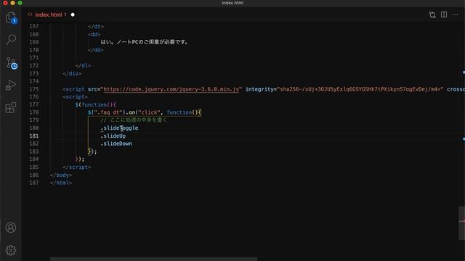This screenshot has width=465, height=261.
Task: Open the jquery-3.6.0.min.js URL link
Action: (x=171, y=89)
